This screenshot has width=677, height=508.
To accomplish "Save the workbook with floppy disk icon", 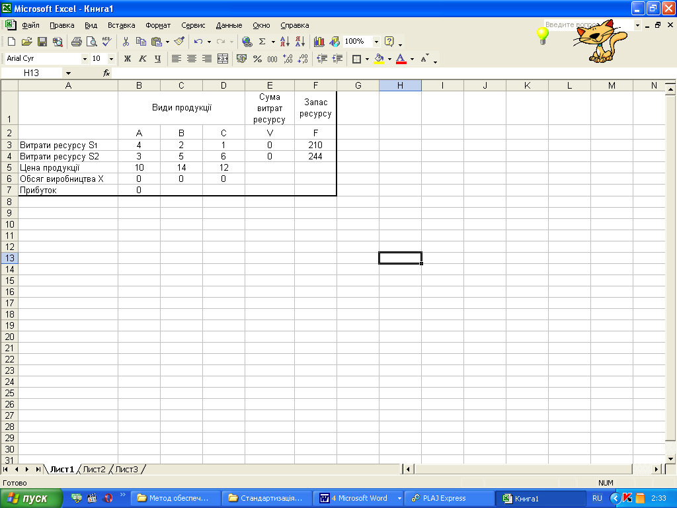I will click(42, 42).
